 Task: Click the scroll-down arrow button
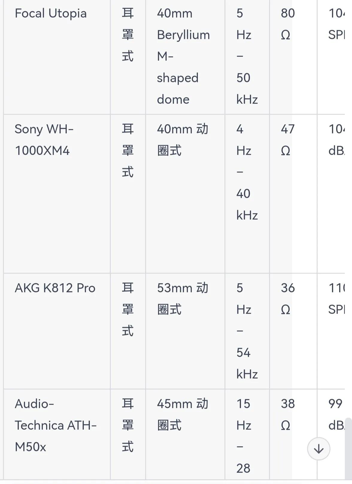click(x=318, y=448)
